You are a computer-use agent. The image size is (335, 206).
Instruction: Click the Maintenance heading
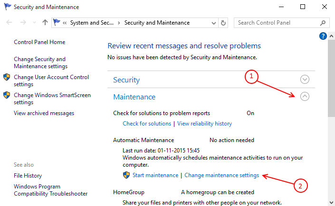134,97
